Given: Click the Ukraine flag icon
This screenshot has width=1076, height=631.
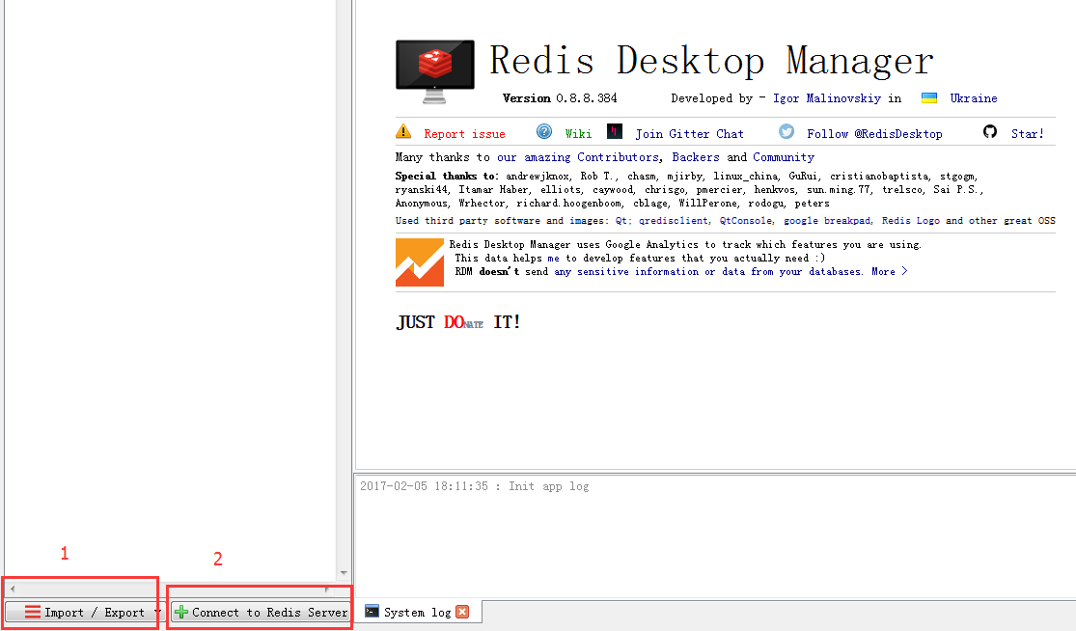Looking at the screenshot, I should point(929,98).
